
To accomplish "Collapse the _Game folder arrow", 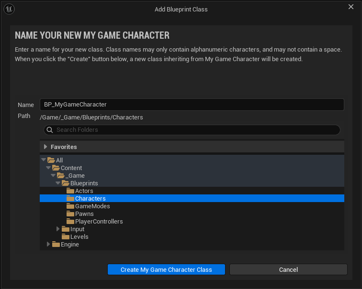I will [53, 175].
